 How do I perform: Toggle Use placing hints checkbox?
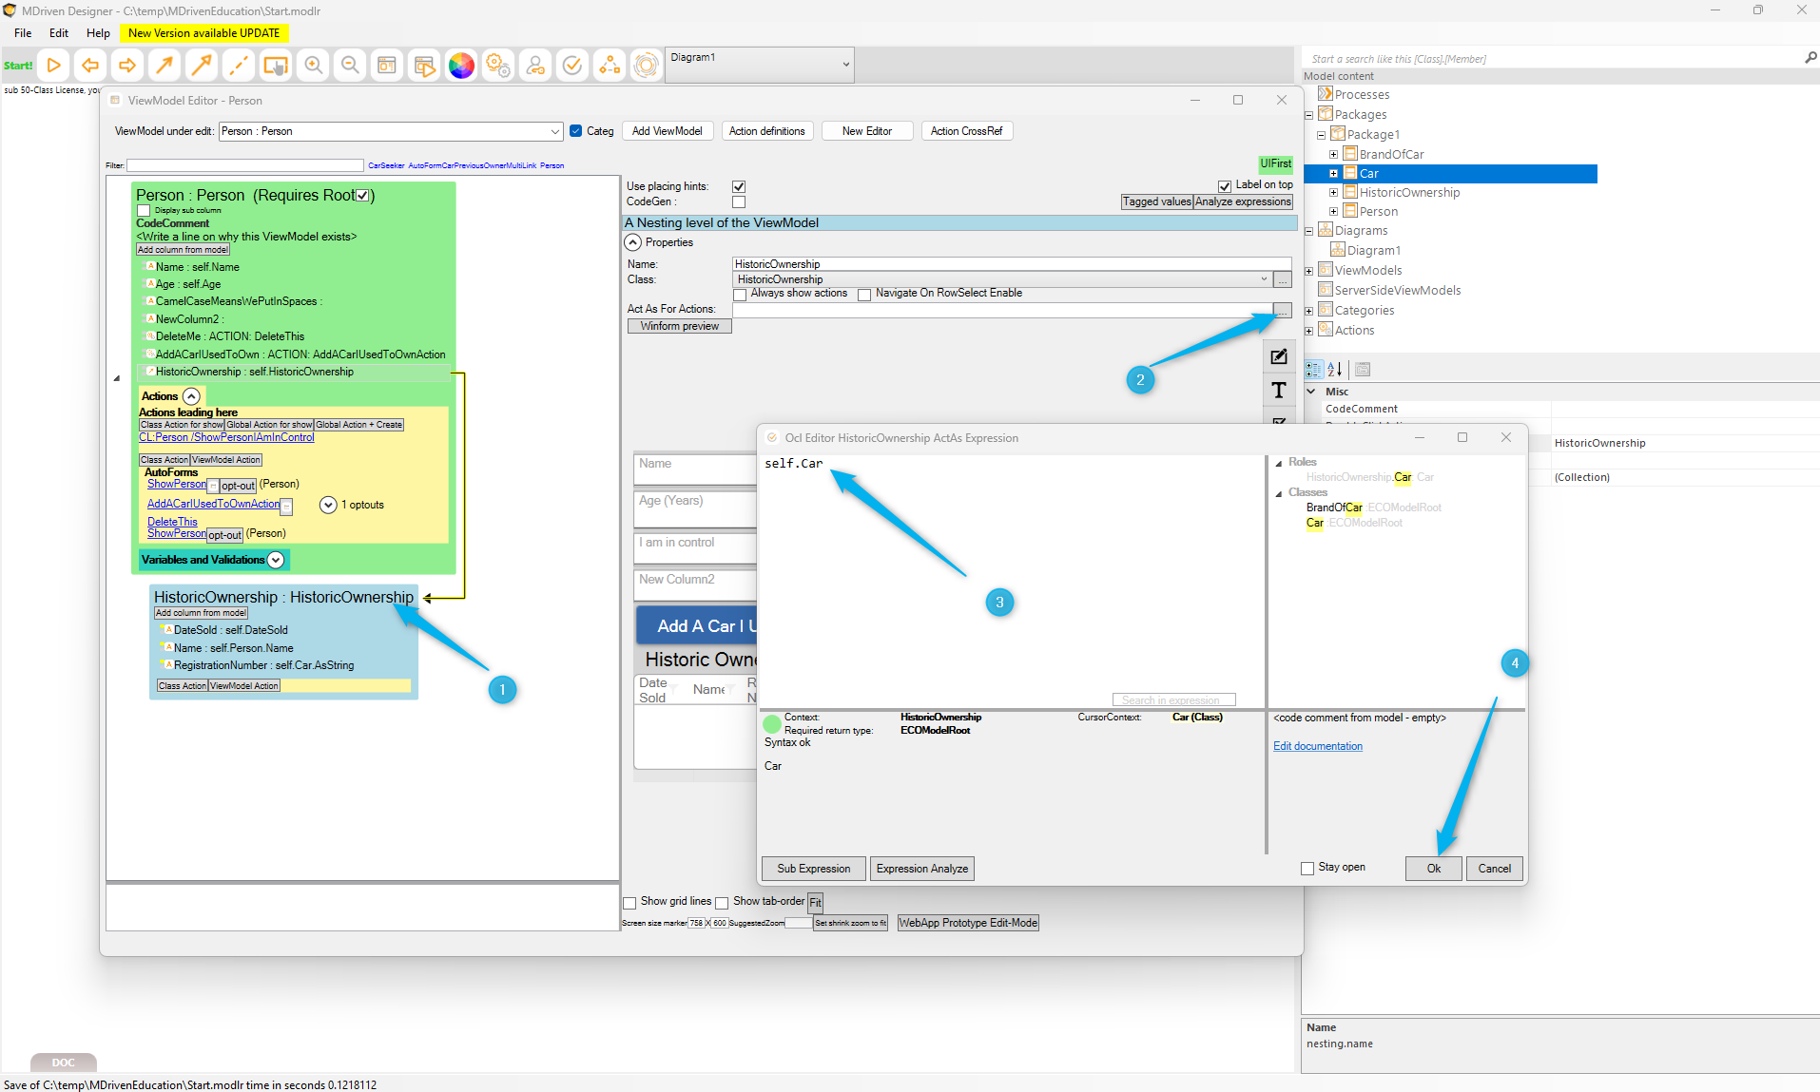coord(739,187)
